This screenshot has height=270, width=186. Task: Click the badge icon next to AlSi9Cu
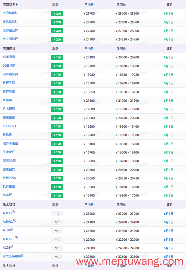point(15,220)
